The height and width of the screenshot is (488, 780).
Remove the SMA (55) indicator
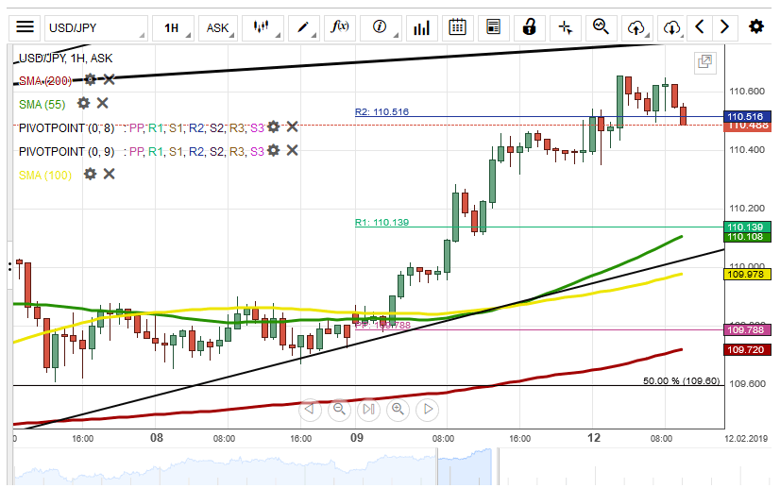pyautogui.click(x=103, y=103)
